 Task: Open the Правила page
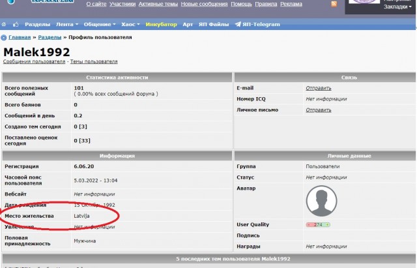click(266, 4)
